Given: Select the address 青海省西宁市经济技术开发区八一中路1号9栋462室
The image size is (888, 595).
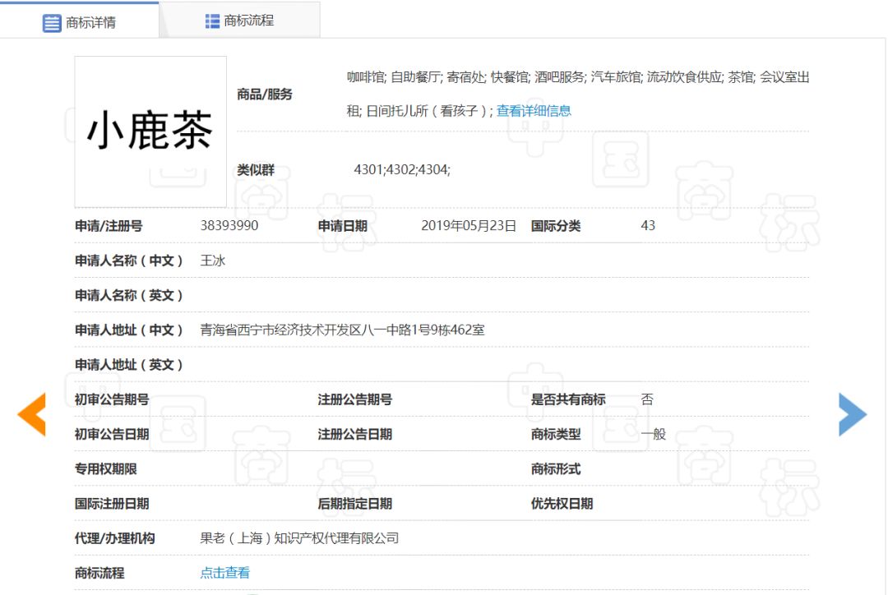Looking at the screenshot, I should coord(342,330).
